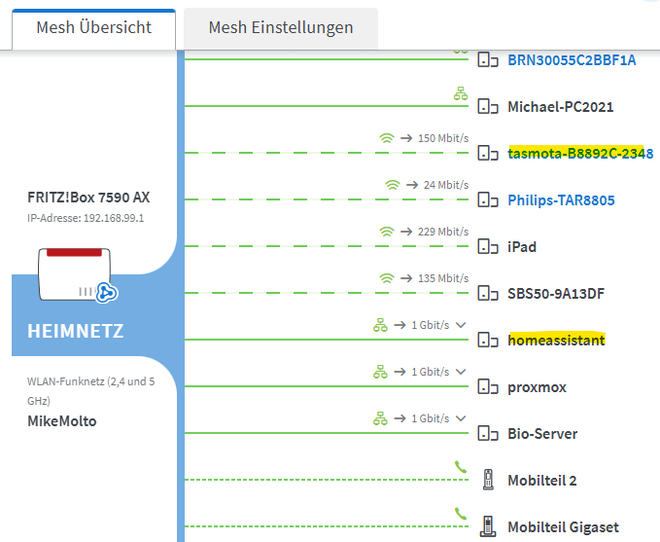The image size is (660, 542).
Task: Click the WLAN-Funknetz (2,4 und 5 GHz) label
Action: [91, 391]
